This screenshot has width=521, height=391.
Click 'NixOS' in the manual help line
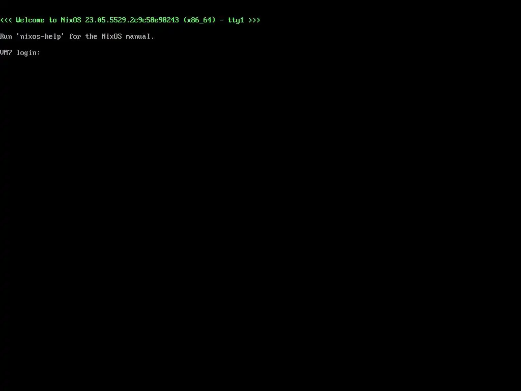pos(111,37)
